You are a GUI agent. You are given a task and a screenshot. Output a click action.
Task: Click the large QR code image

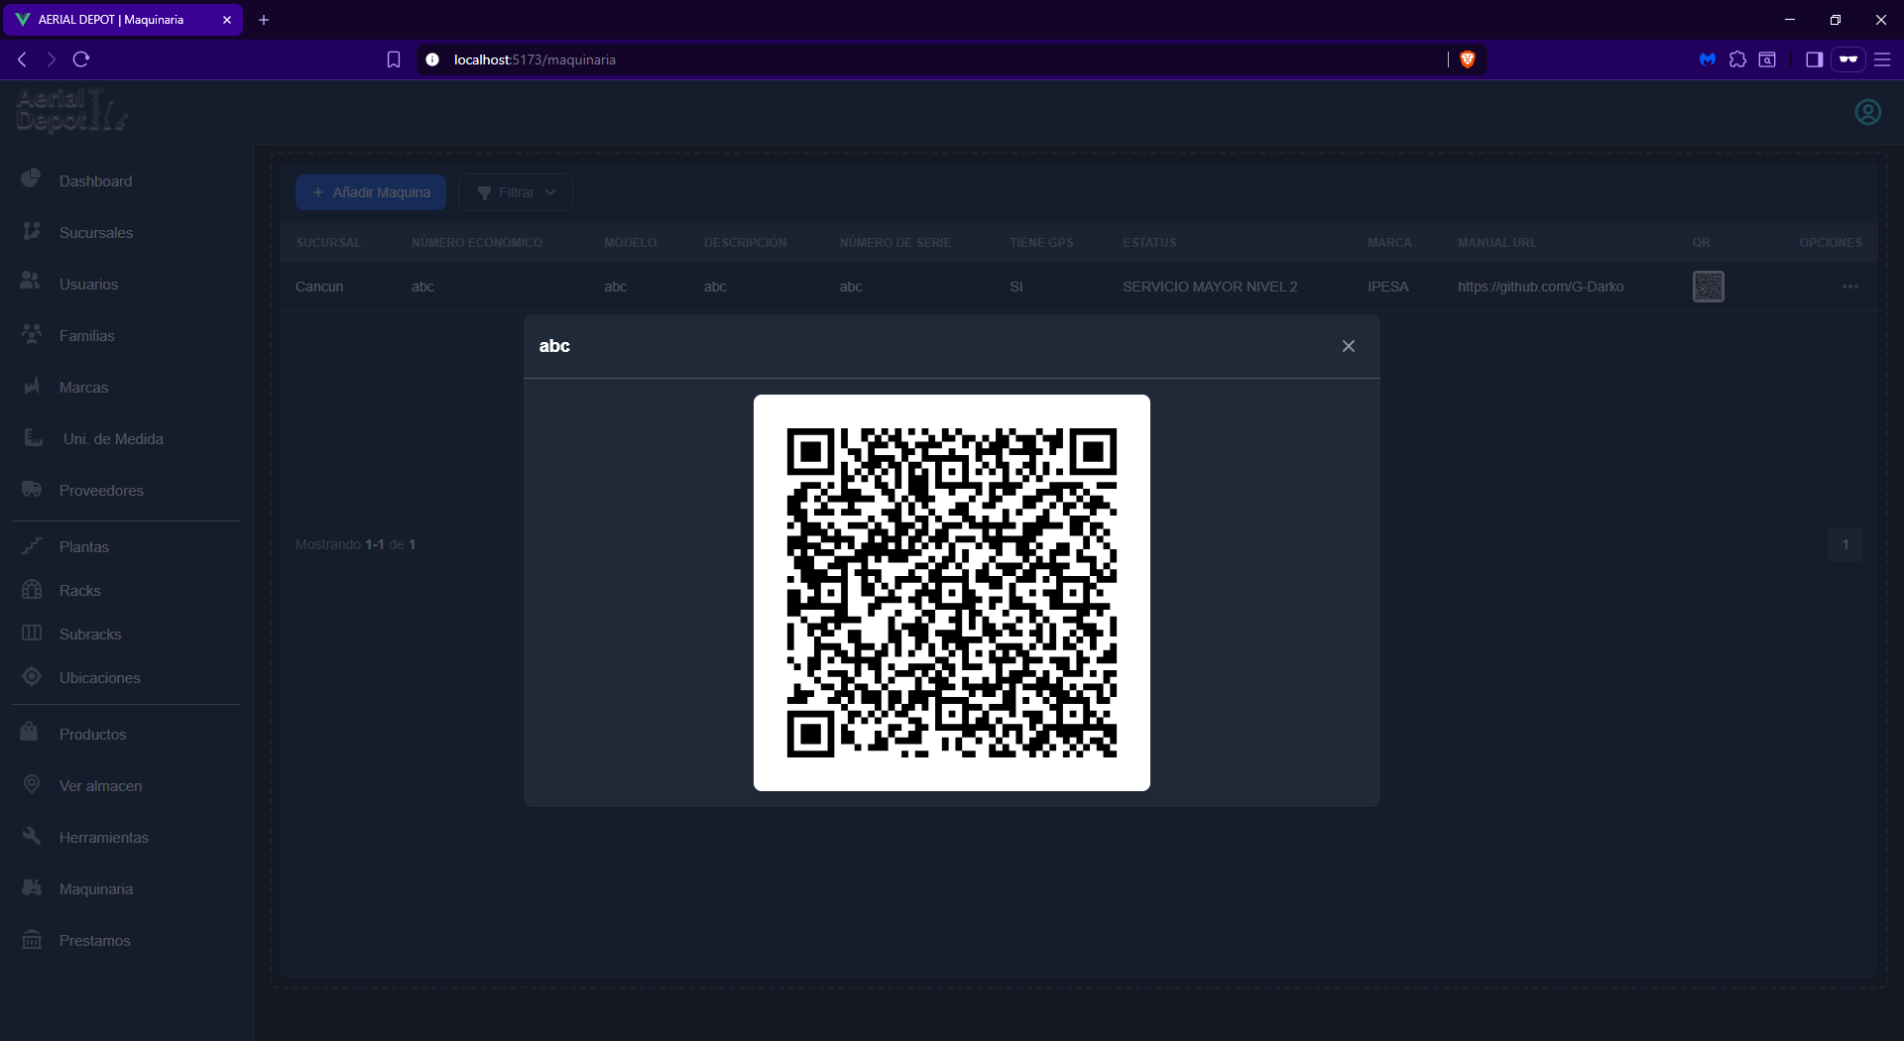tap(952, 593)
